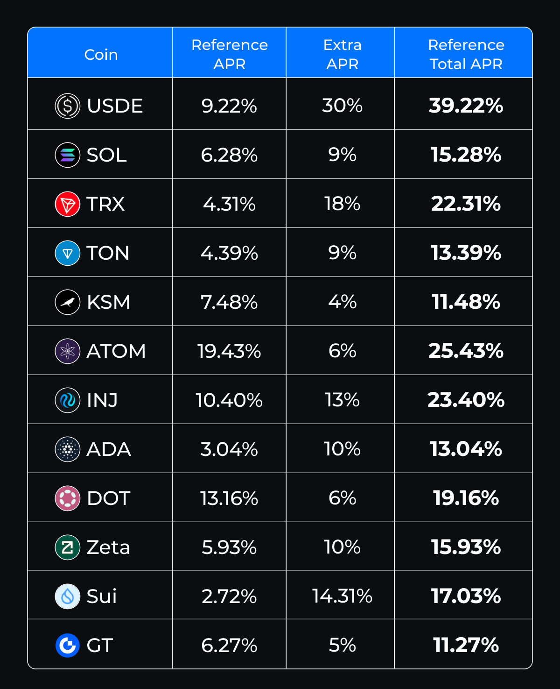Select the blue GT logo
The image size is (560, 689).
[x=68, y=646]
